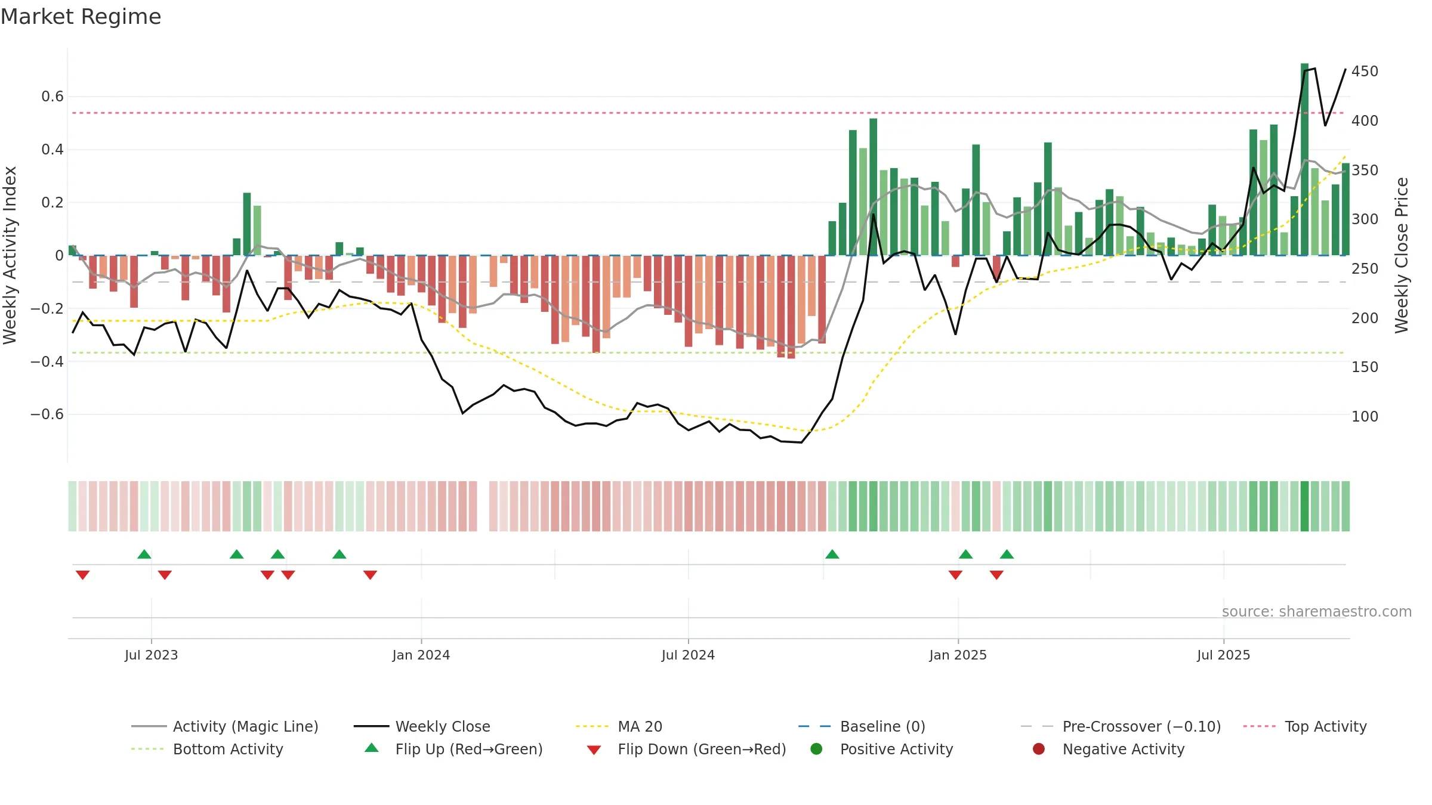Image resolution: width=1432 pixels, height=805 pixels.
Task: Select the flip-up marker near October 2024
Action: point(832,554)
